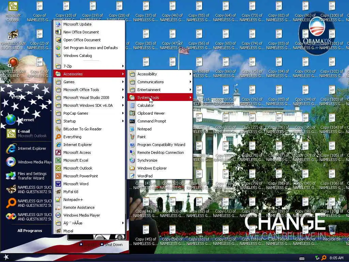349x262 pixels.
Task: Open Calculator from Accessories menu
Action: (160, 105)
